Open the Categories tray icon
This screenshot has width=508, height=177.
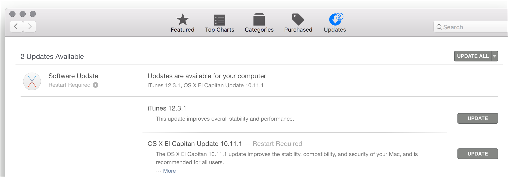(x=259, y=19)
